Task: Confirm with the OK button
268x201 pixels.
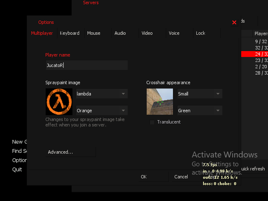Action: tap(153, 177)
